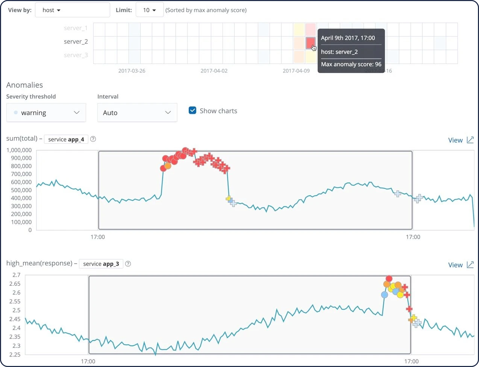Click help icon next to service app_4
The height and width of the screenshot is (367, 479).
coord(93,139)
